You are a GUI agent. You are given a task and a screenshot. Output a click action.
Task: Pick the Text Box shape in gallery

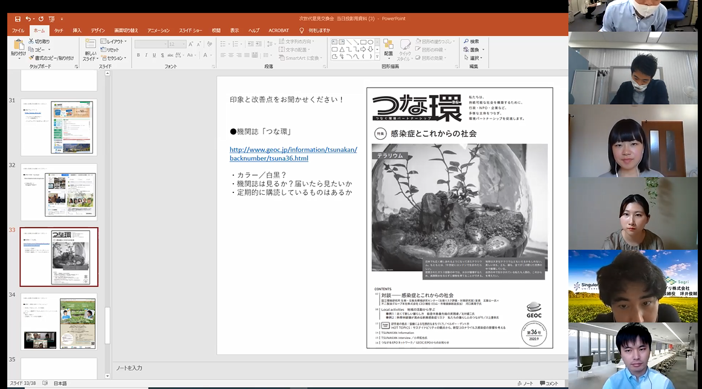click(334, 42)
